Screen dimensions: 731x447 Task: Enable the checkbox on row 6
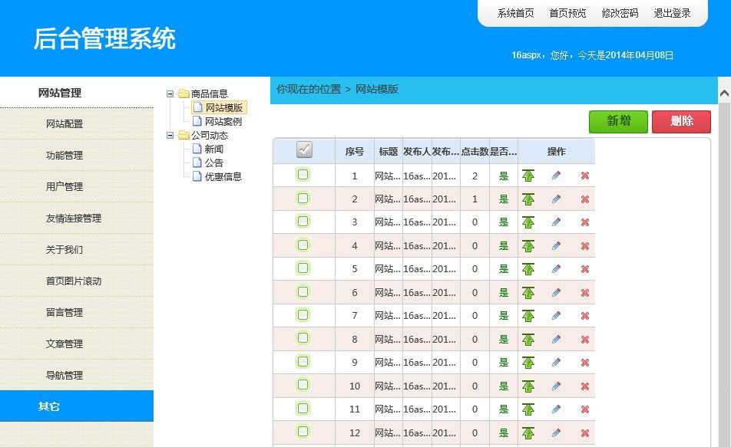pos(304,292)
